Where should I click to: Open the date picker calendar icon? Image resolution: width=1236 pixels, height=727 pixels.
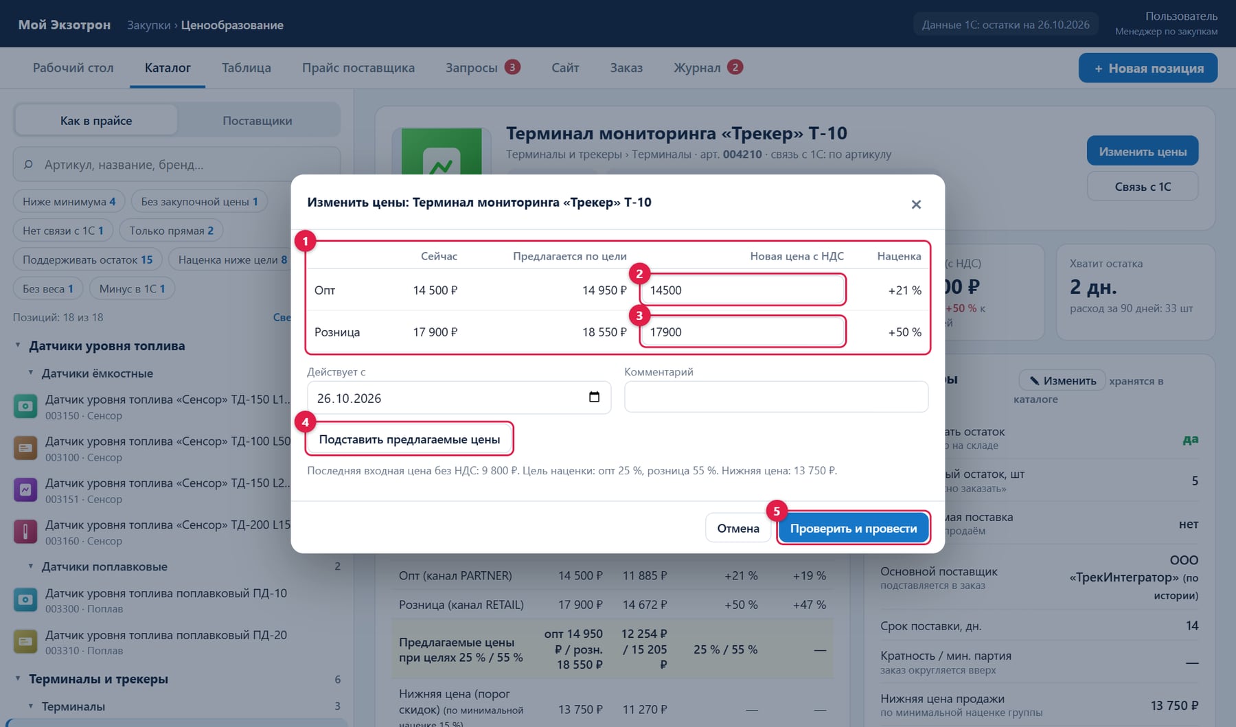click(x=594, y=397)
